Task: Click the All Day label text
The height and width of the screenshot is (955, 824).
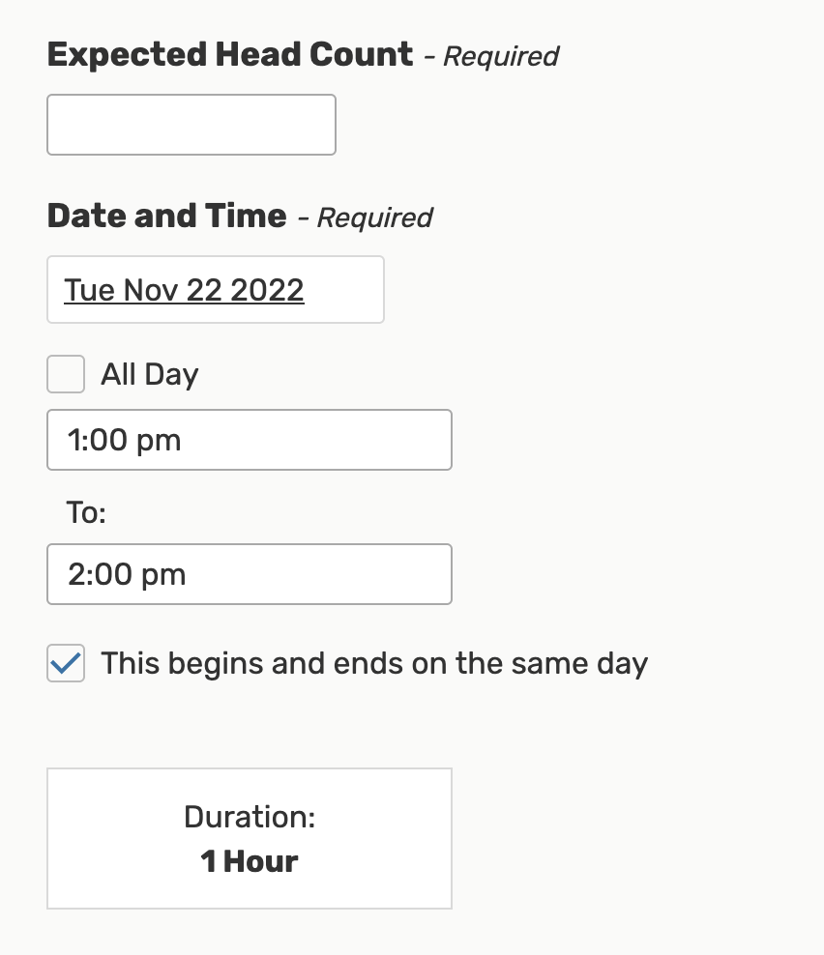Action: pyautogui.click(x=150, y=374)
